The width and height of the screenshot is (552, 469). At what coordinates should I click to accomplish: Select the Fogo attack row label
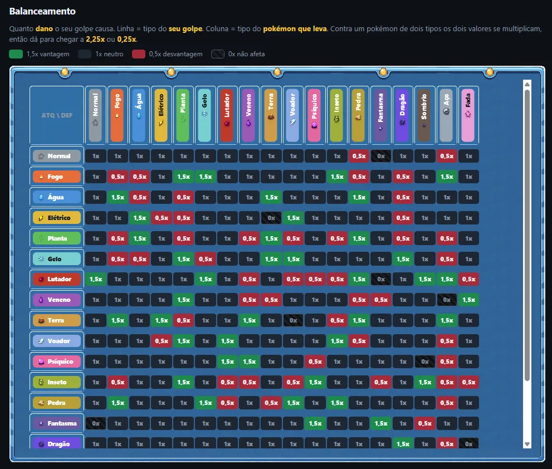[x=57, y=177]
